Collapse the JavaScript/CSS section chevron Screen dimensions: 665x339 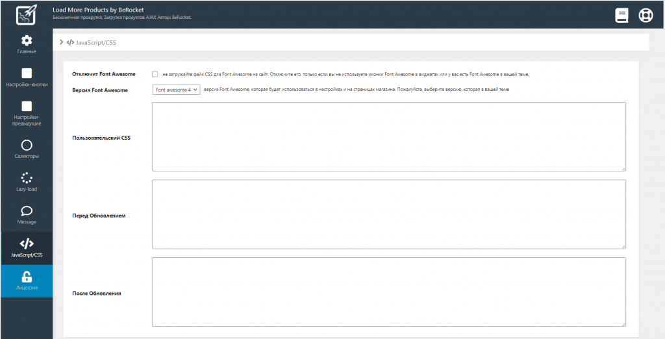point(61,42)
